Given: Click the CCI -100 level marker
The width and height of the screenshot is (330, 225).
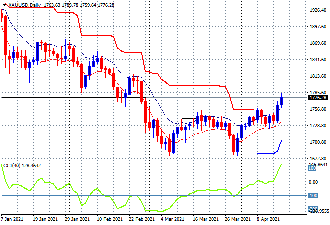Looking at the screenshot, I should 312,196.
